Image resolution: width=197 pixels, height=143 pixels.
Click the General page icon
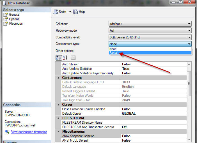(6, 15)
